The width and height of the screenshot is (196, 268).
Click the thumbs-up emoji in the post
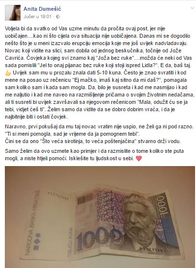[8, 73]
